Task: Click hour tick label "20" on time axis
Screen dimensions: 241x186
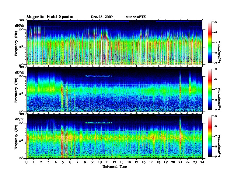Action: click(173, 162)
